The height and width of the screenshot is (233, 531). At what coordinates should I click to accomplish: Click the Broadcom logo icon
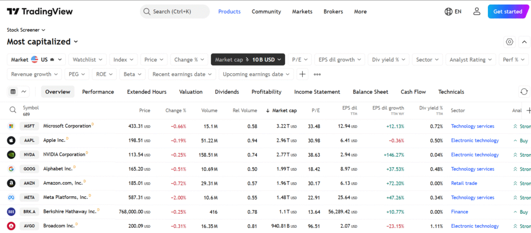pos(11,226)
